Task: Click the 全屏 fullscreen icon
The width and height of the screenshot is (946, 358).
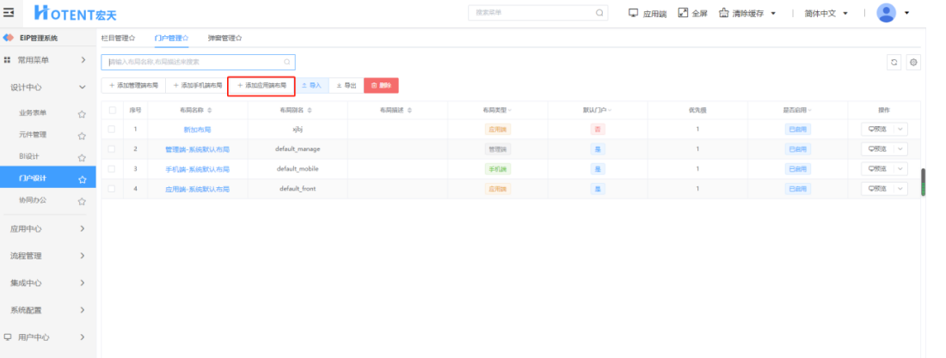Action: click(683, 13)
